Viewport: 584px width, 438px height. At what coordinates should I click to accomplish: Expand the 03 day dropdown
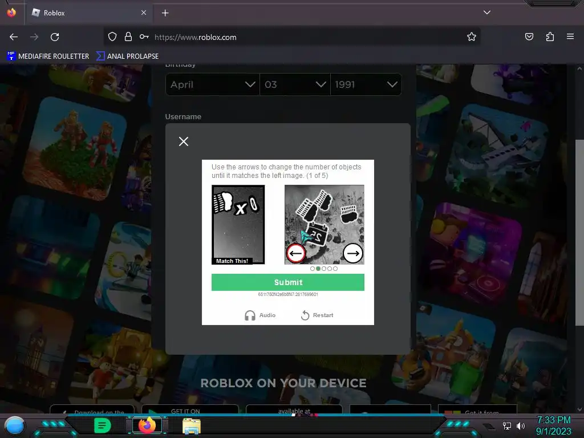click(295, 84)
